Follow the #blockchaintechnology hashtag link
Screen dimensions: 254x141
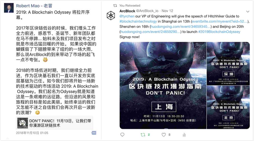138,21
